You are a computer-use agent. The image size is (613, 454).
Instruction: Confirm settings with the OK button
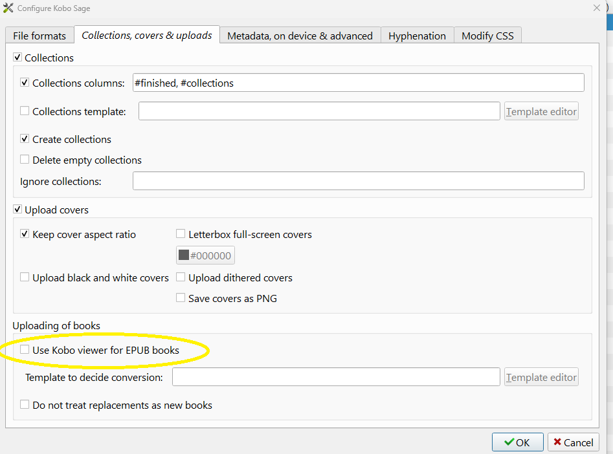point(517,442)
